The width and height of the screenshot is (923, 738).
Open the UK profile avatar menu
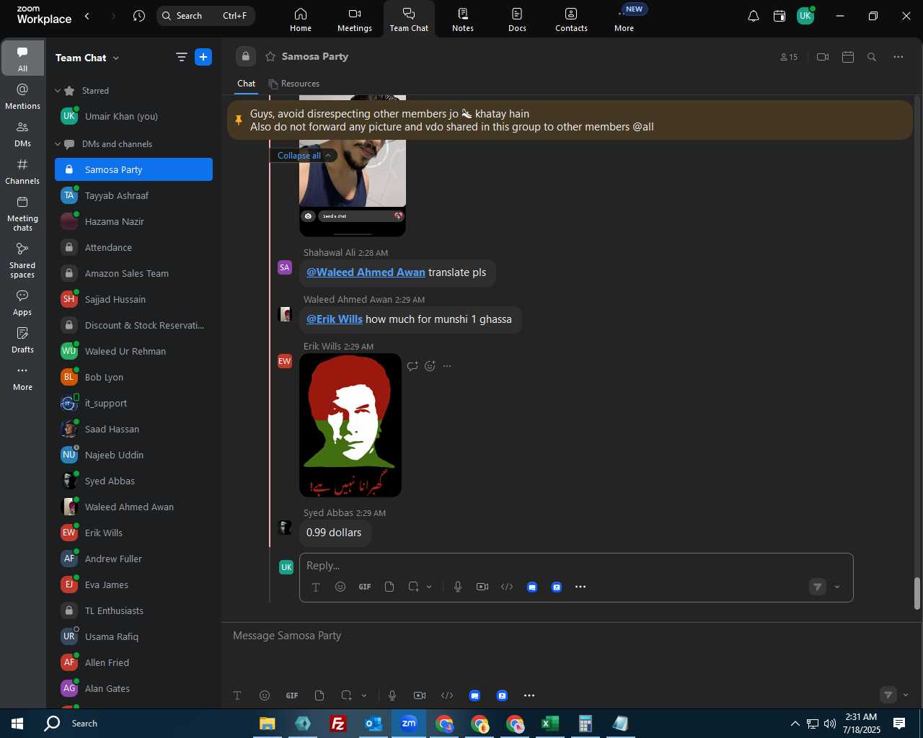pos(805,16)
